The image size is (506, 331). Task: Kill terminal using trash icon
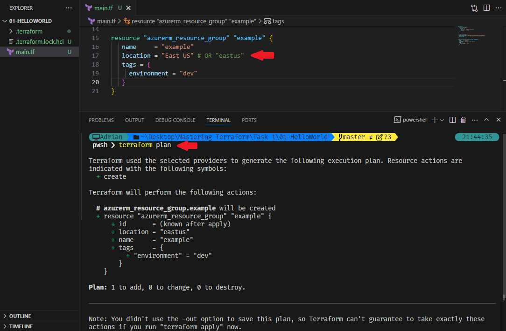[464, 120]
